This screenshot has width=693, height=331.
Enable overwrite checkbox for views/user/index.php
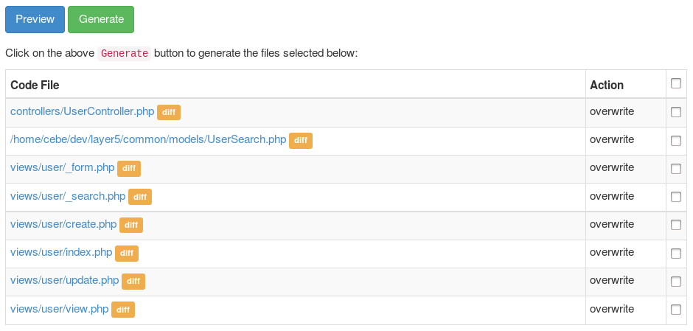pyautogui.click(x=676, y=253)
